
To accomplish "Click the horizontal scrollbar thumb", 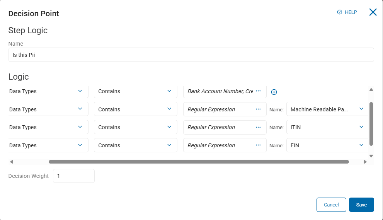I will coord(199,162).
